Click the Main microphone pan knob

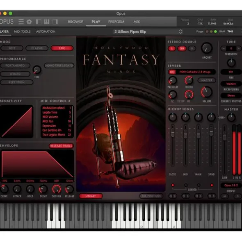(x=198, y=117)
